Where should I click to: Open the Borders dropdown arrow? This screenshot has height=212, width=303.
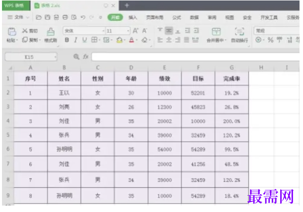pos(99,40)
